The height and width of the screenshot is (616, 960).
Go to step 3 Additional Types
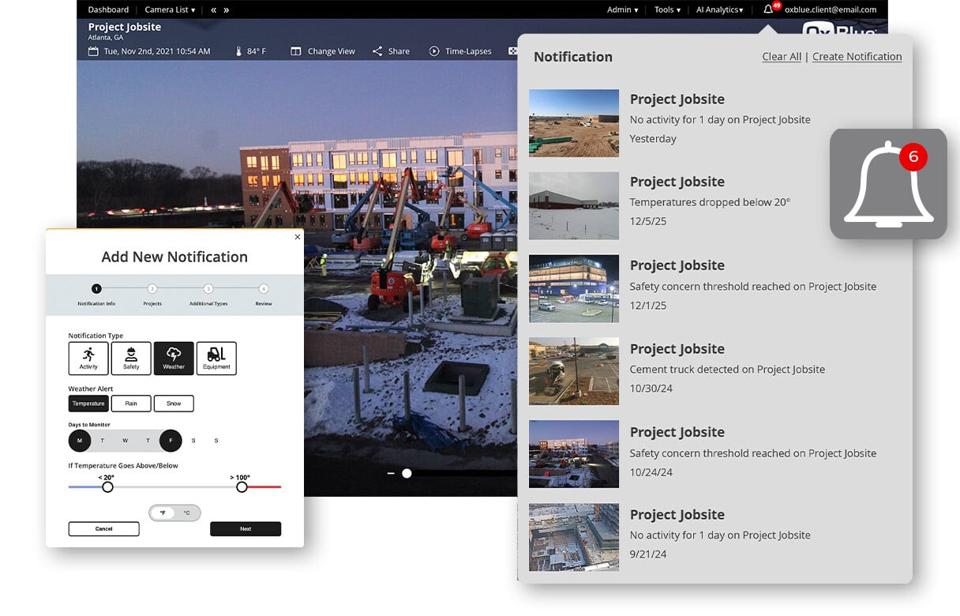pyautogui.click(x=208, y=289)
